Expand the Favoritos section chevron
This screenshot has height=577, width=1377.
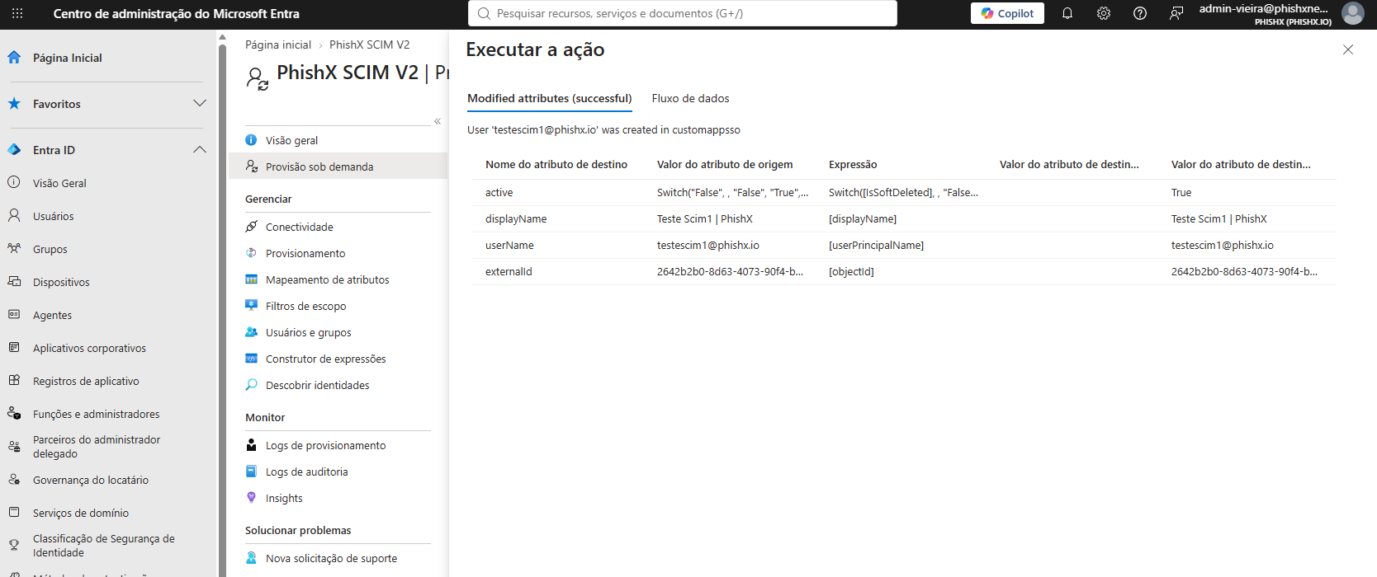pyautogui.click(x=200, y=103)
